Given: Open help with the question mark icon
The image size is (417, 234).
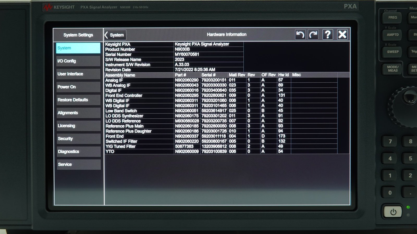Looking at the screenshot, I should tap(328, 35).
